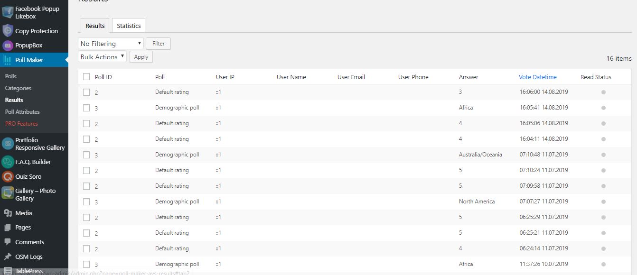Check the box for the Africa answer row at 16:05:41
Viewport: 637px width, 275px height.
point(86,108)
